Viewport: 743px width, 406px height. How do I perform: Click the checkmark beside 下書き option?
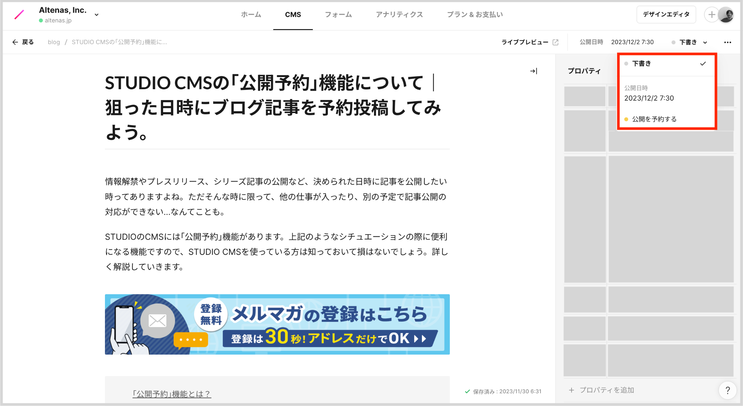coord(703,63)
